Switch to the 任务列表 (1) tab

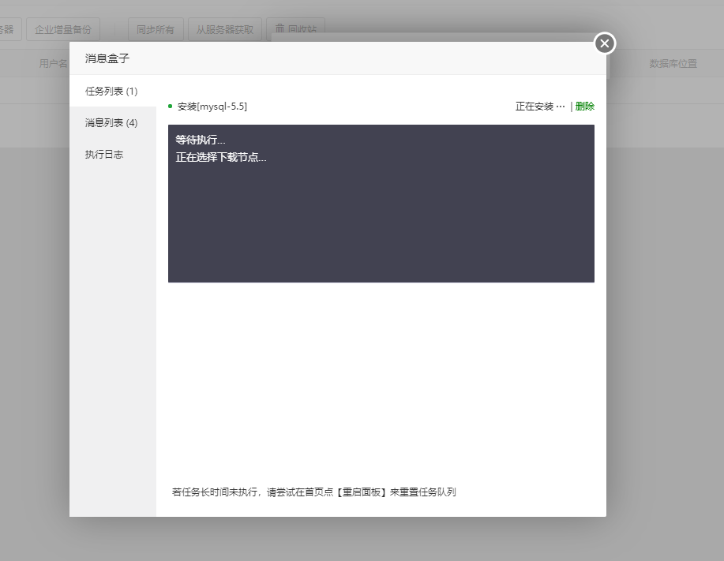111,91
